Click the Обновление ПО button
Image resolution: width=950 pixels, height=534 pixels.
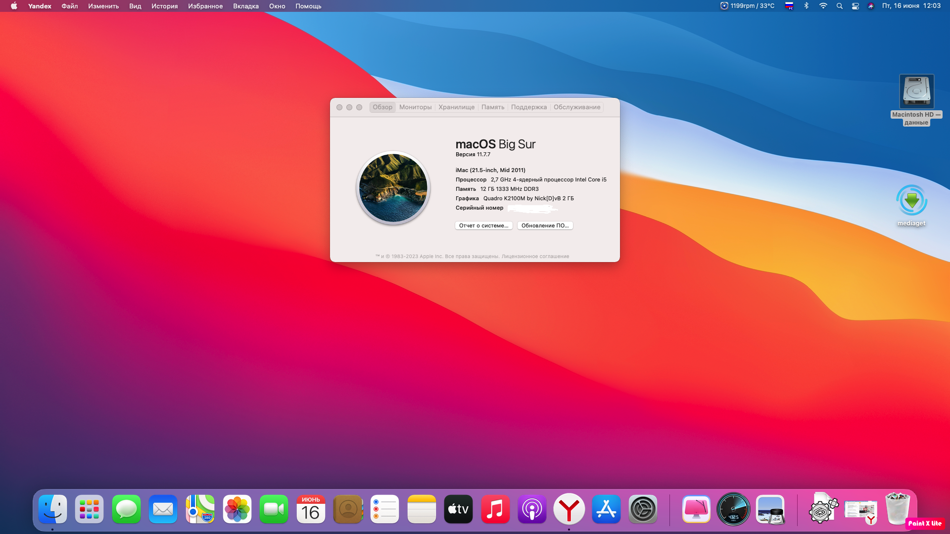[x=545, y=225]
